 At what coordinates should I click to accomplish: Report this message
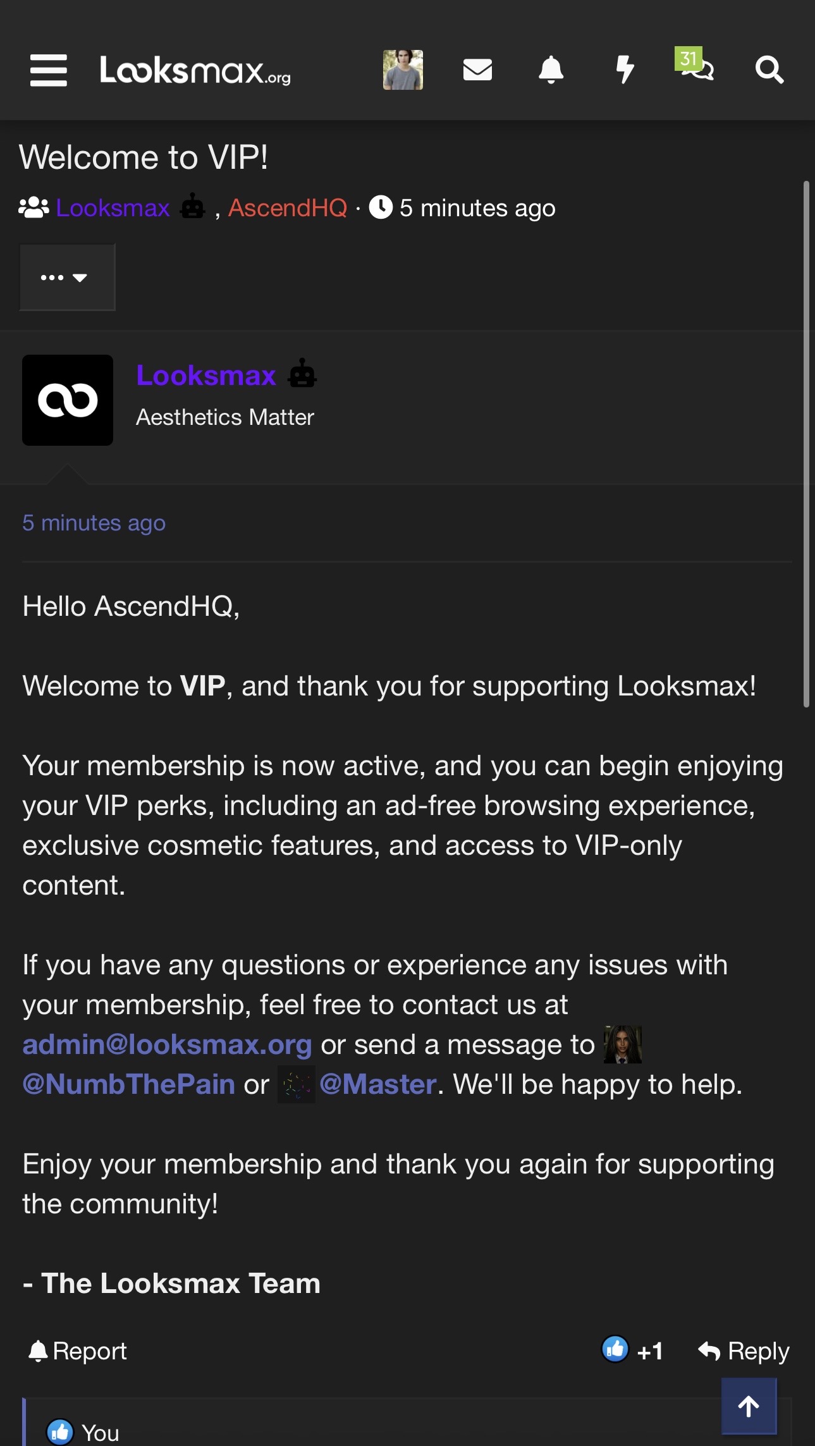pos(78,1351)
